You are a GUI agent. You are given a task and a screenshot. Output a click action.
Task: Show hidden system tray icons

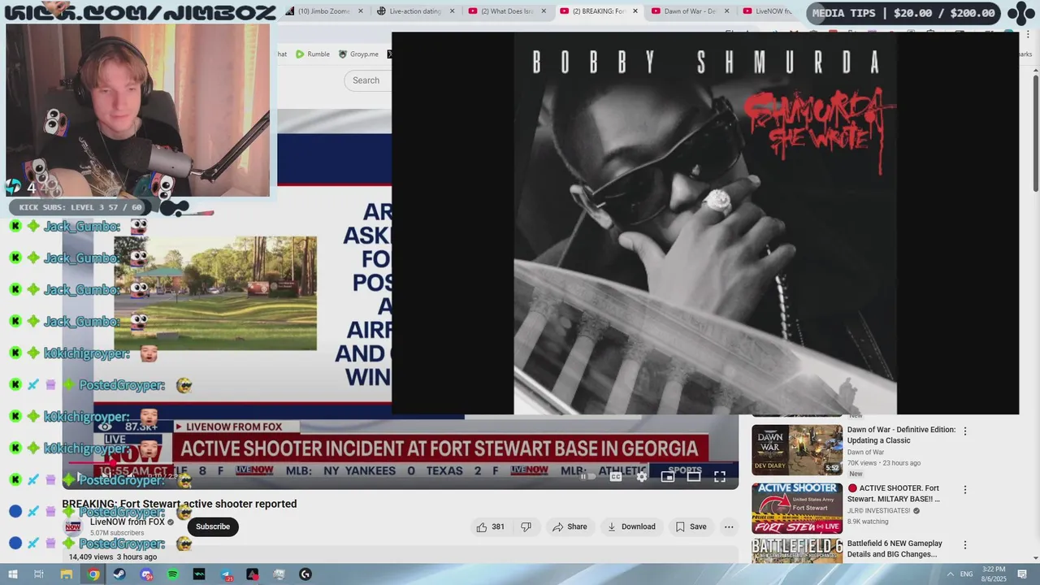(x=950, y=574)
